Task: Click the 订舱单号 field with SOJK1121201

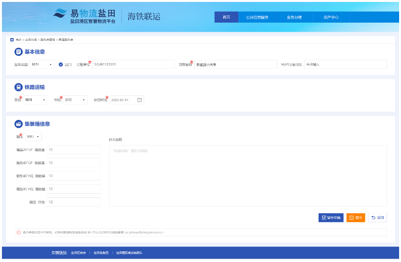Action: (x=133, y=65)
